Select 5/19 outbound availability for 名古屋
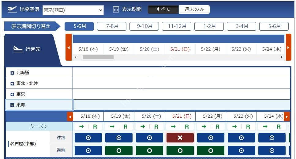This screenshot has width=296, height=159. point(119,138)
